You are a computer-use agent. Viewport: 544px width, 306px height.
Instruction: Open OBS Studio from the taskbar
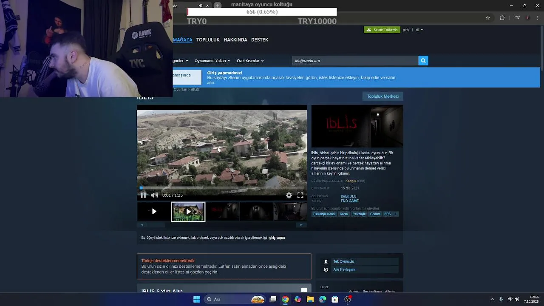coord(348,299)
